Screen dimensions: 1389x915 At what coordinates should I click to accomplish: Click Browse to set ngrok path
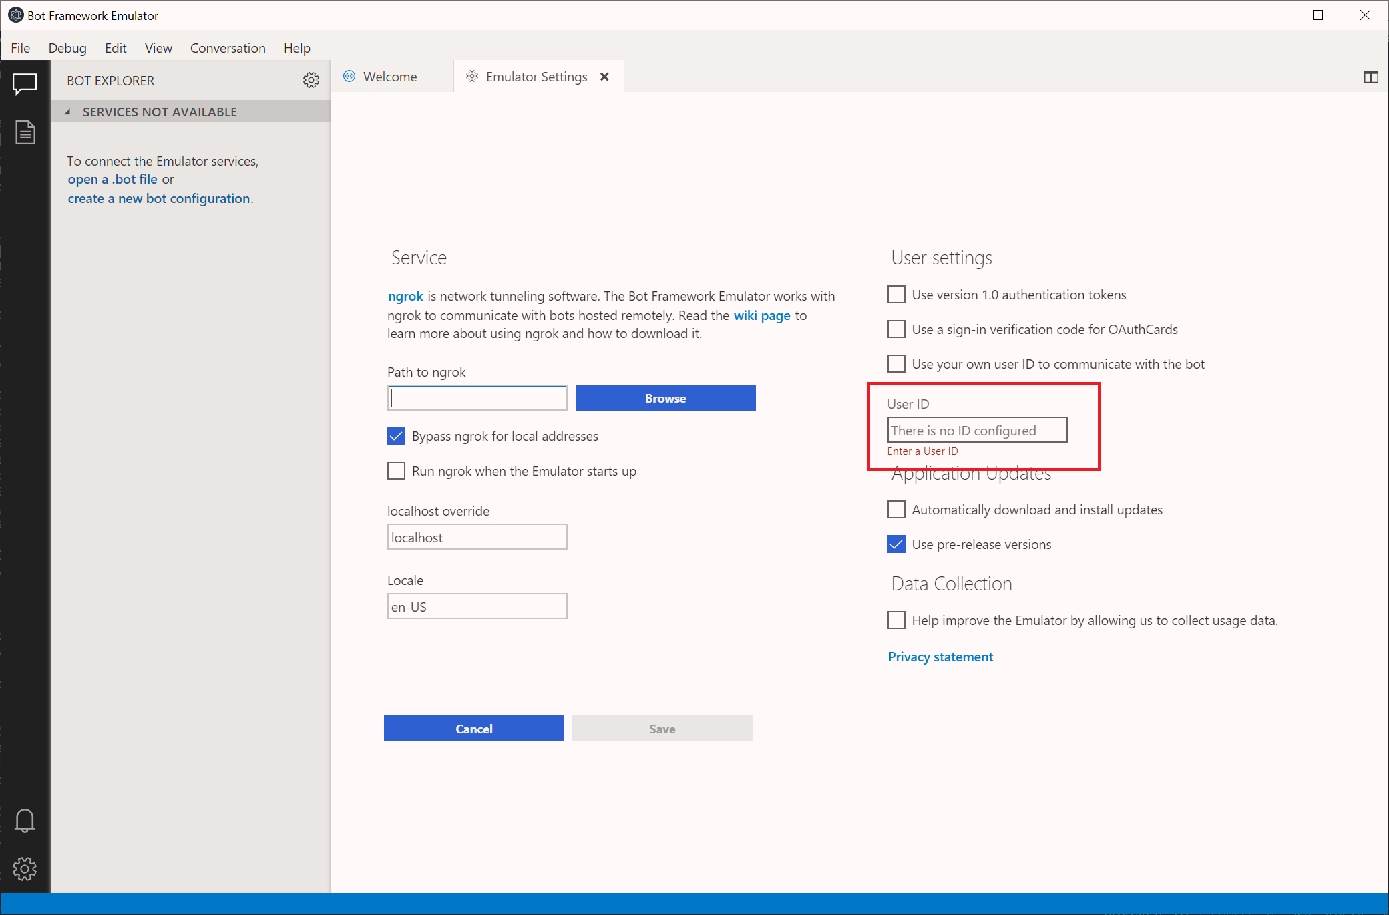click(x=664, y=397)
